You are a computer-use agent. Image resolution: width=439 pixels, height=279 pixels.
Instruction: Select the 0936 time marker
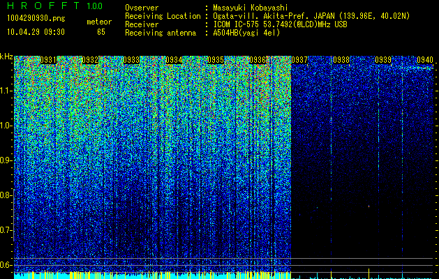(258, 60)
